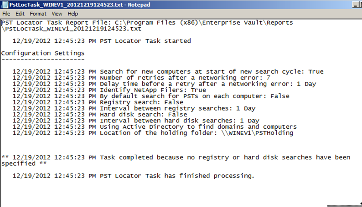This screenshot has width=362, height=207.
Task: Place cursor on 'Number of retries' line
Action: click(141, 78)
